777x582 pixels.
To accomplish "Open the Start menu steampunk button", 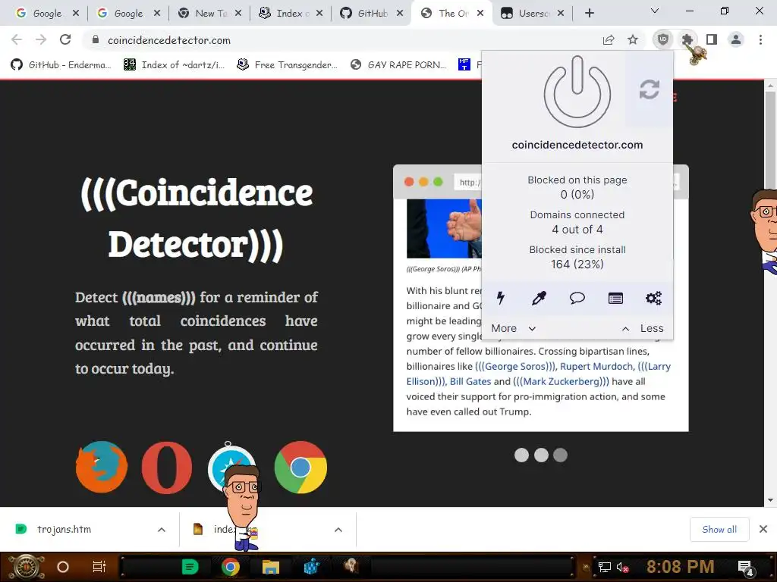I will (x=27, y=567).
